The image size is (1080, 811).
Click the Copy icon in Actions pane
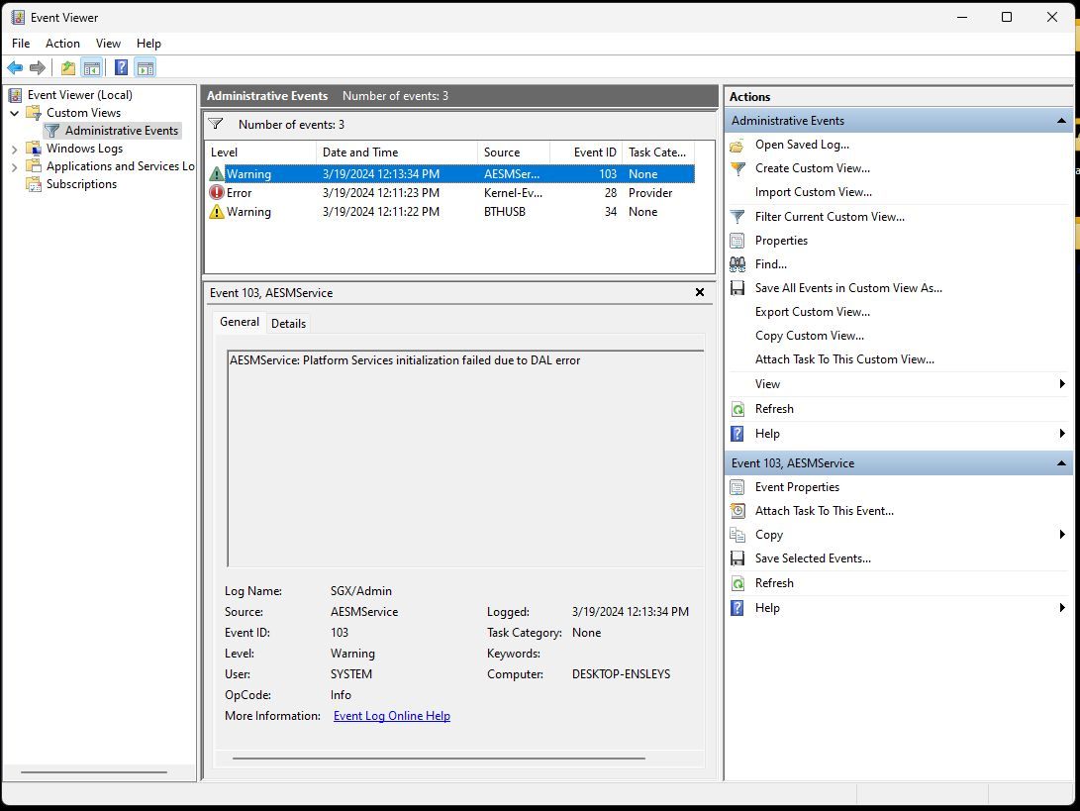(737, 535)
